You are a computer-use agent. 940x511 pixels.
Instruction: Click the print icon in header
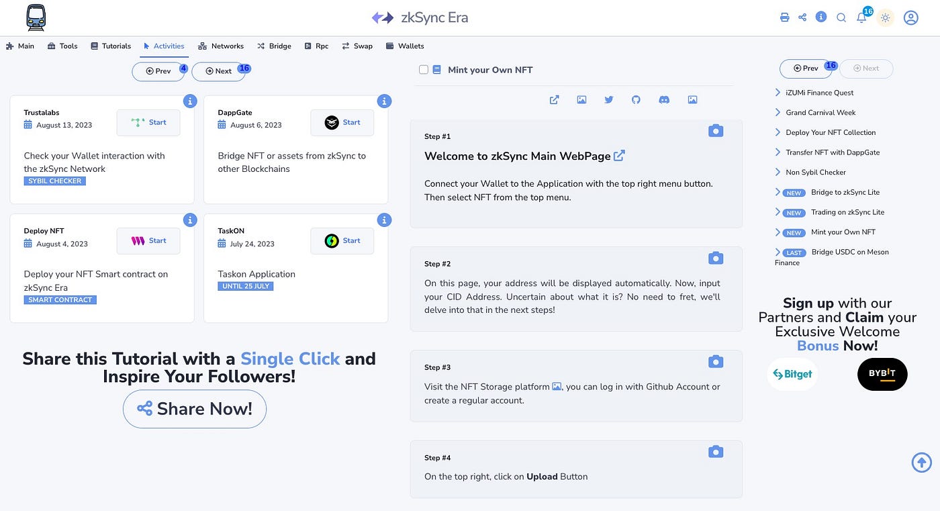784,17
